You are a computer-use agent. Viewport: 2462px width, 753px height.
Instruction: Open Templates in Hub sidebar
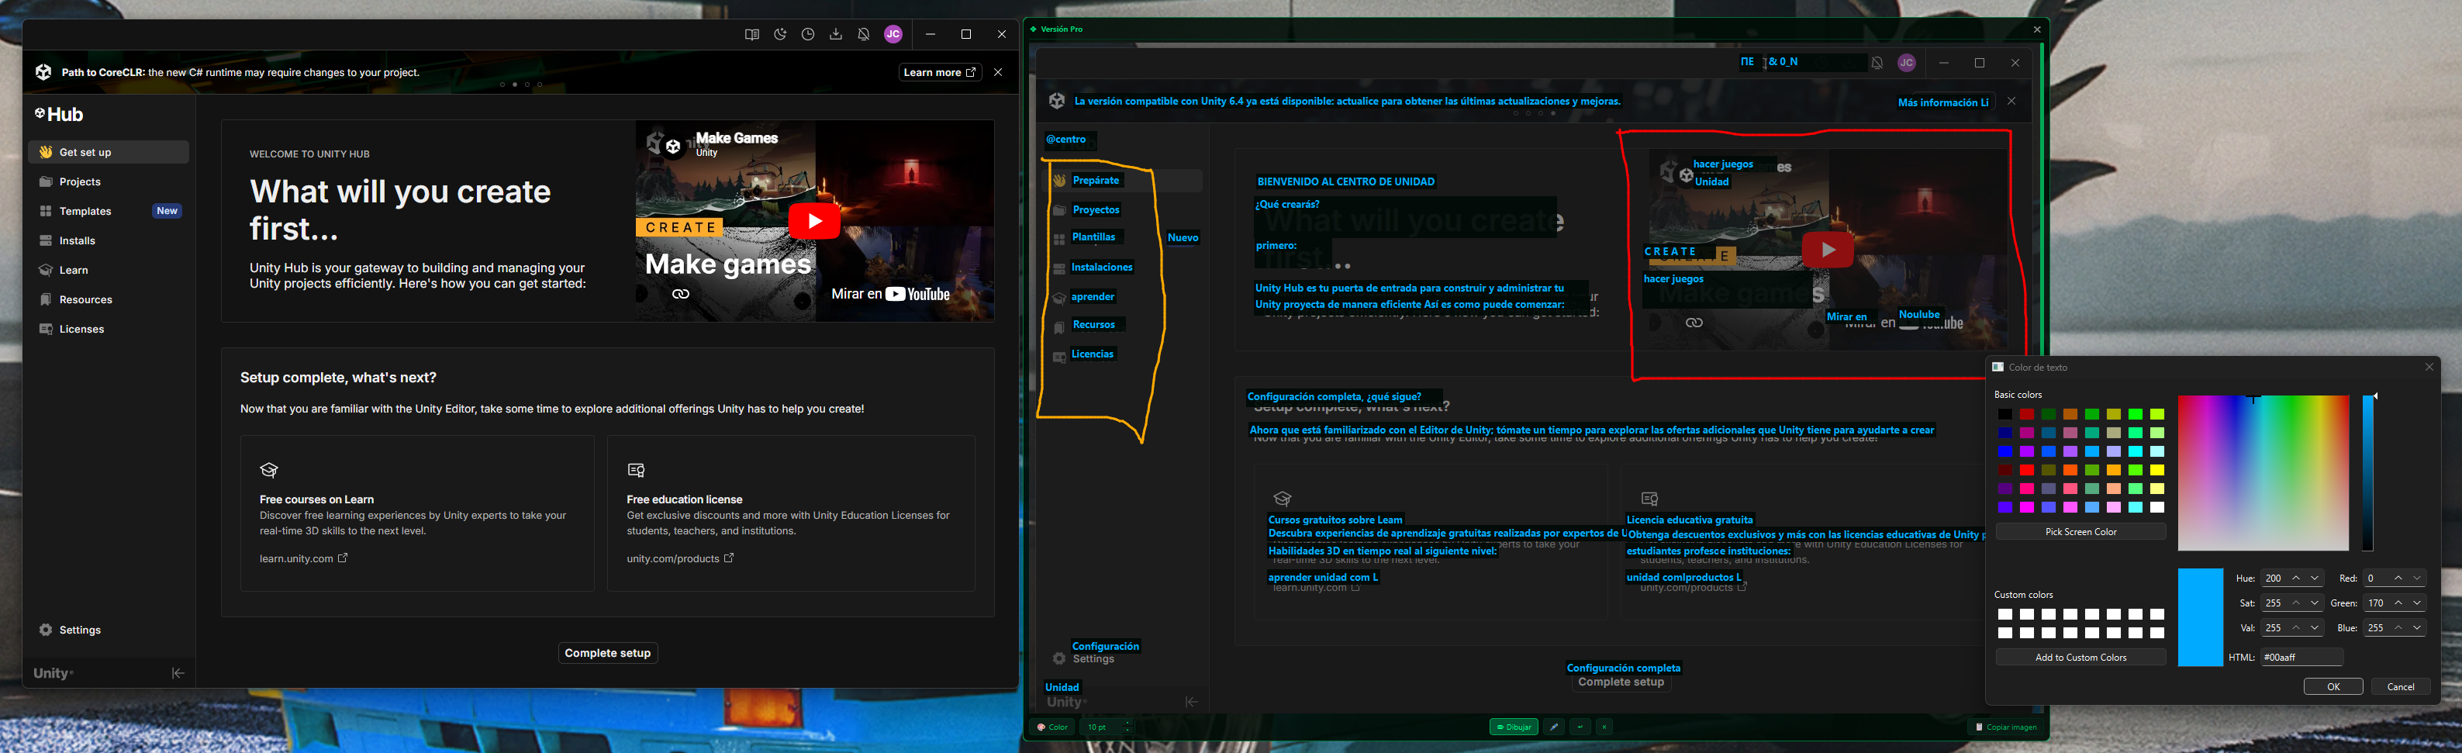click(x=109, y=211)
